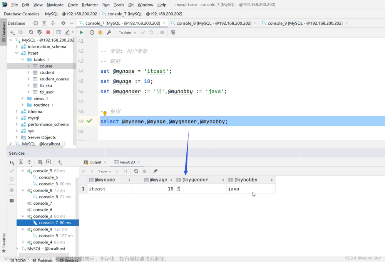
Task: Click the locate target icon in Database header
Action: [36, 23]
